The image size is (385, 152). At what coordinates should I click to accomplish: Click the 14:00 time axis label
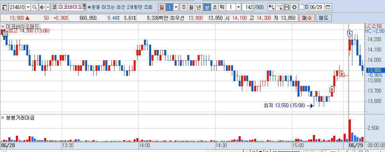144,145
